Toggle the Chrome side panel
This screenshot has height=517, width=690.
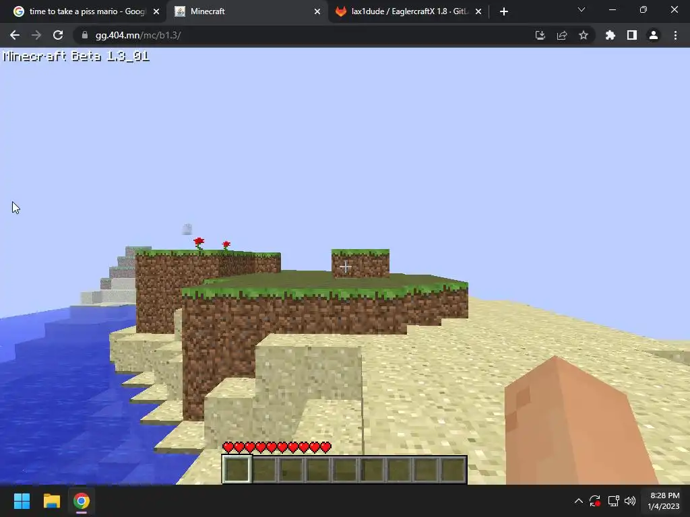632,35
